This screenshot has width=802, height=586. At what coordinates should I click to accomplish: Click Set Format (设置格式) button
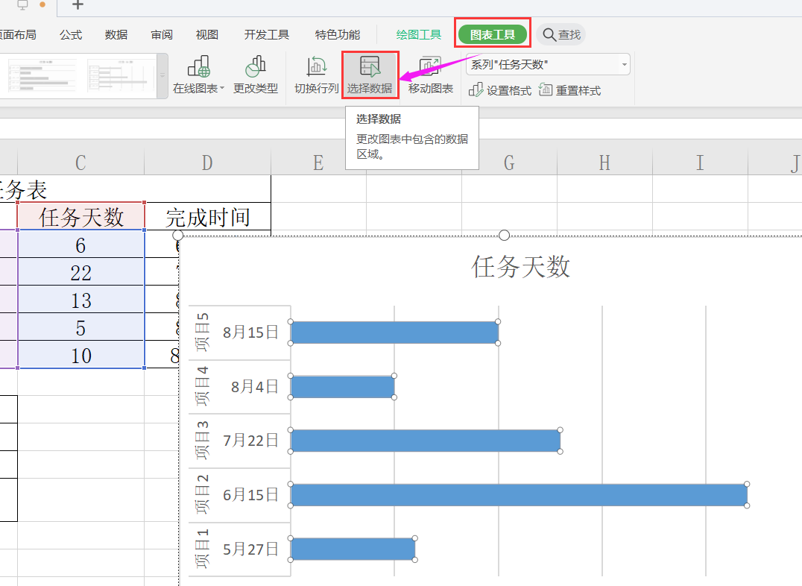[x=500, y=91]
